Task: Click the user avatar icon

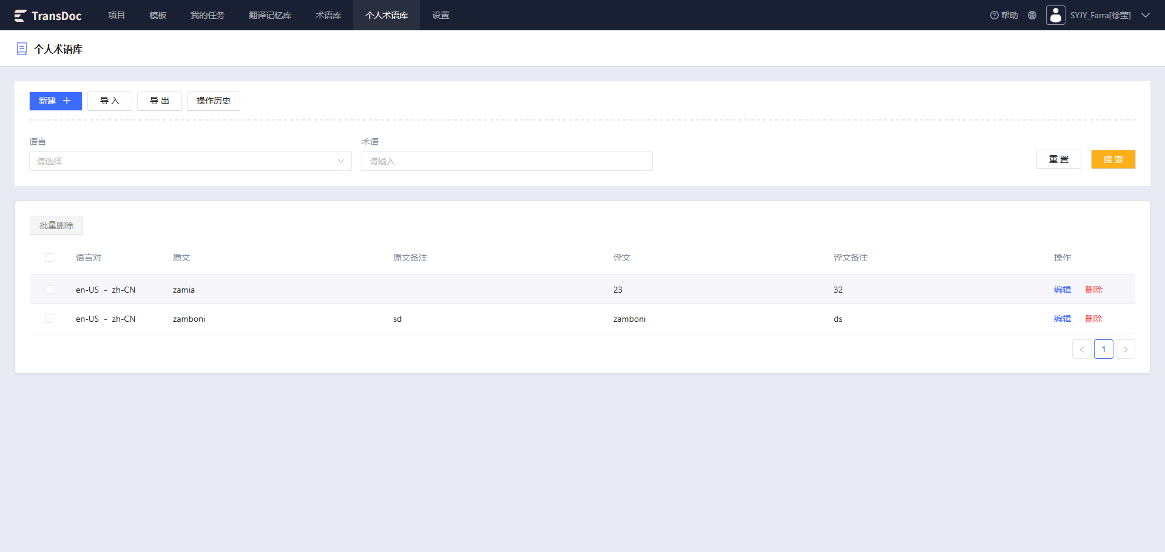Action: pos(1056,15)
